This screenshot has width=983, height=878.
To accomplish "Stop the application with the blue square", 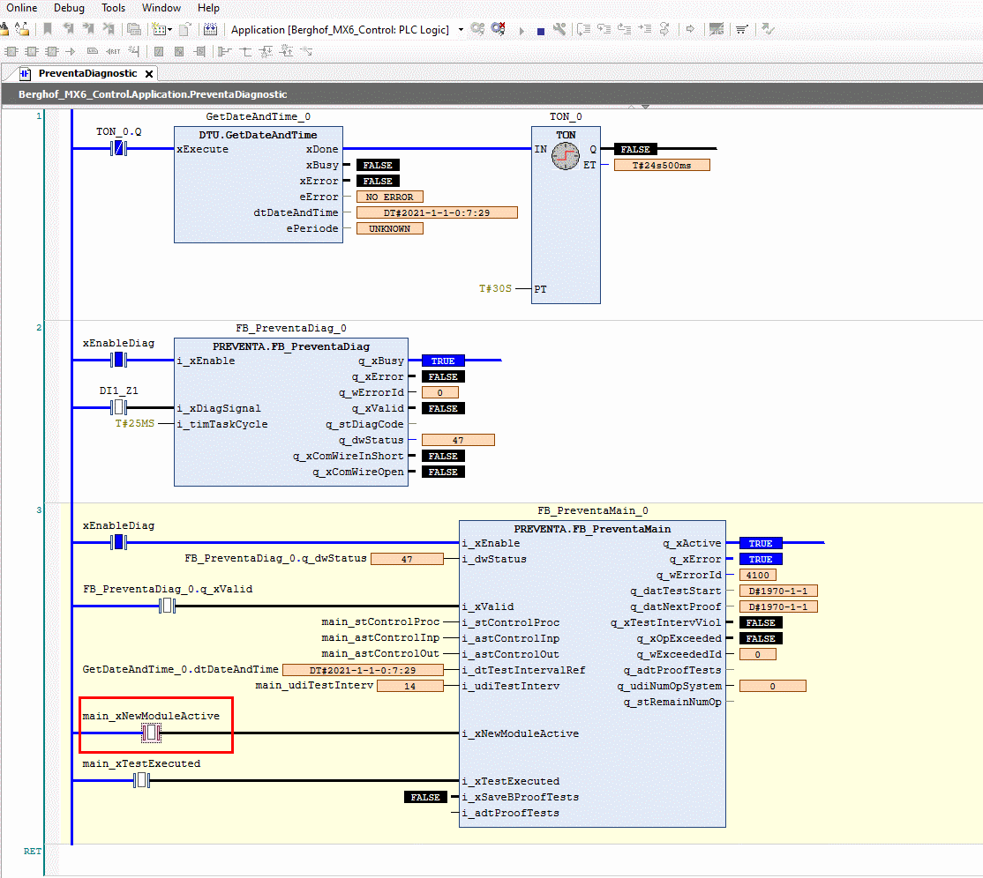I will [x=540, y=31].
